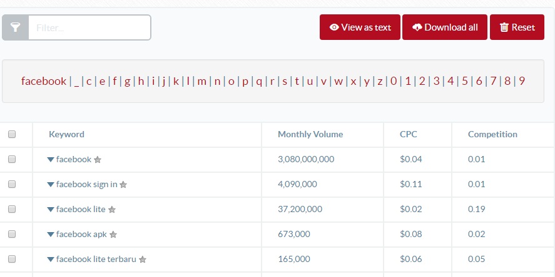Check the box for facebook row
The height and width of the screenshot is (277, 555).
coord(12,159)
